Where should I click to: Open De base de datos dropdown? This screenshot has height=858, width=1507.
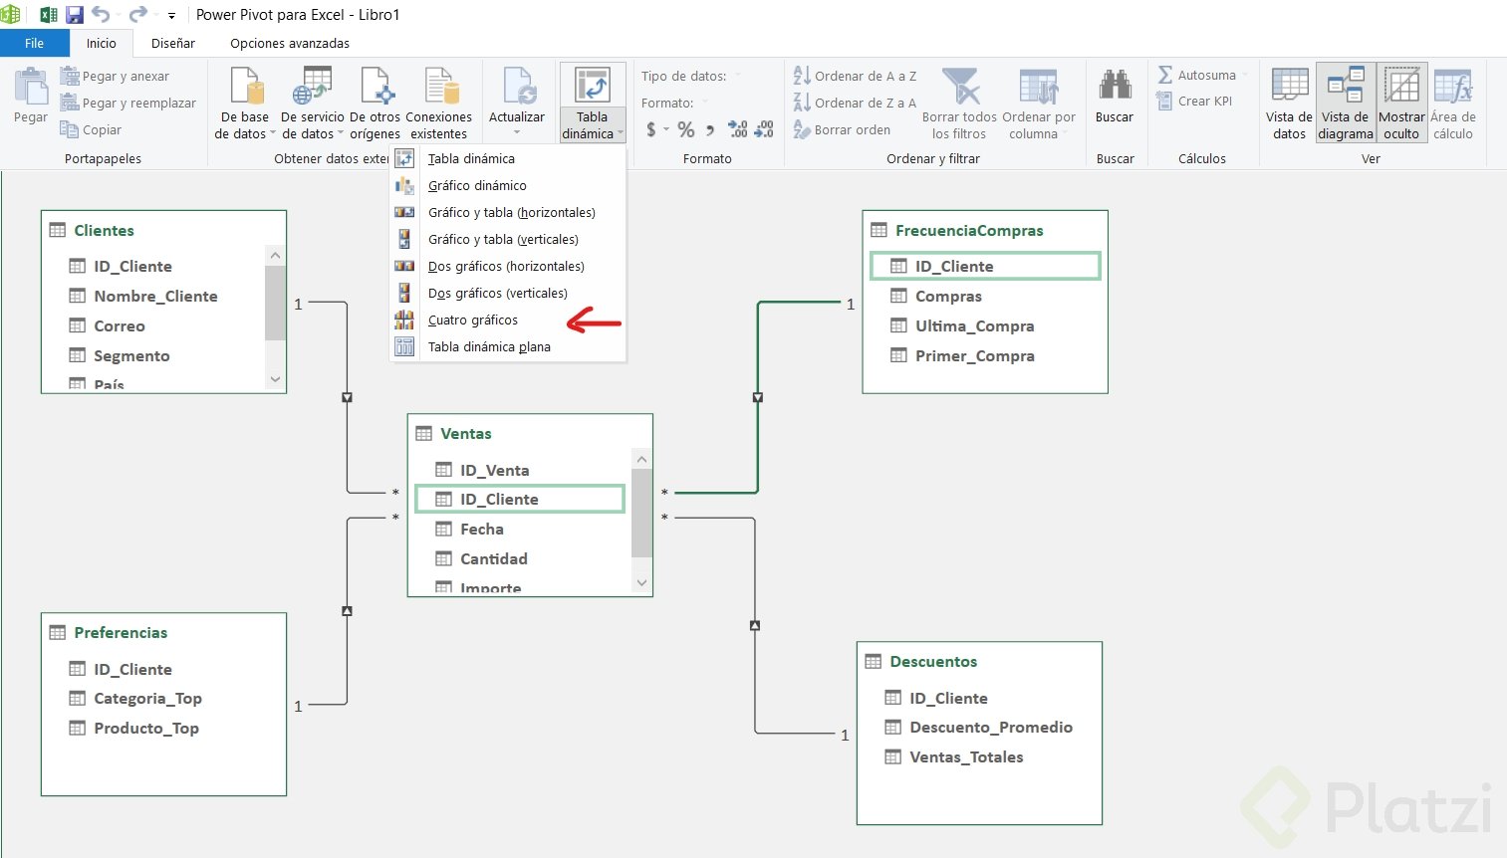(245, 104)
